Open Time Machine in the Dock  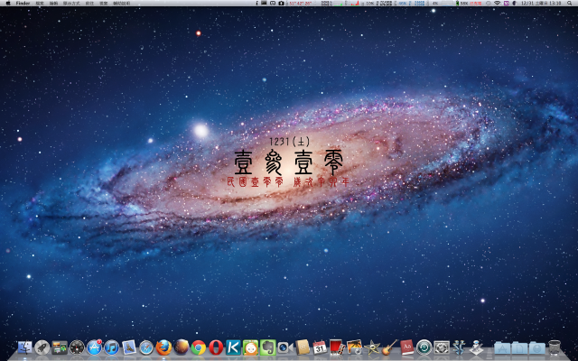424,347
